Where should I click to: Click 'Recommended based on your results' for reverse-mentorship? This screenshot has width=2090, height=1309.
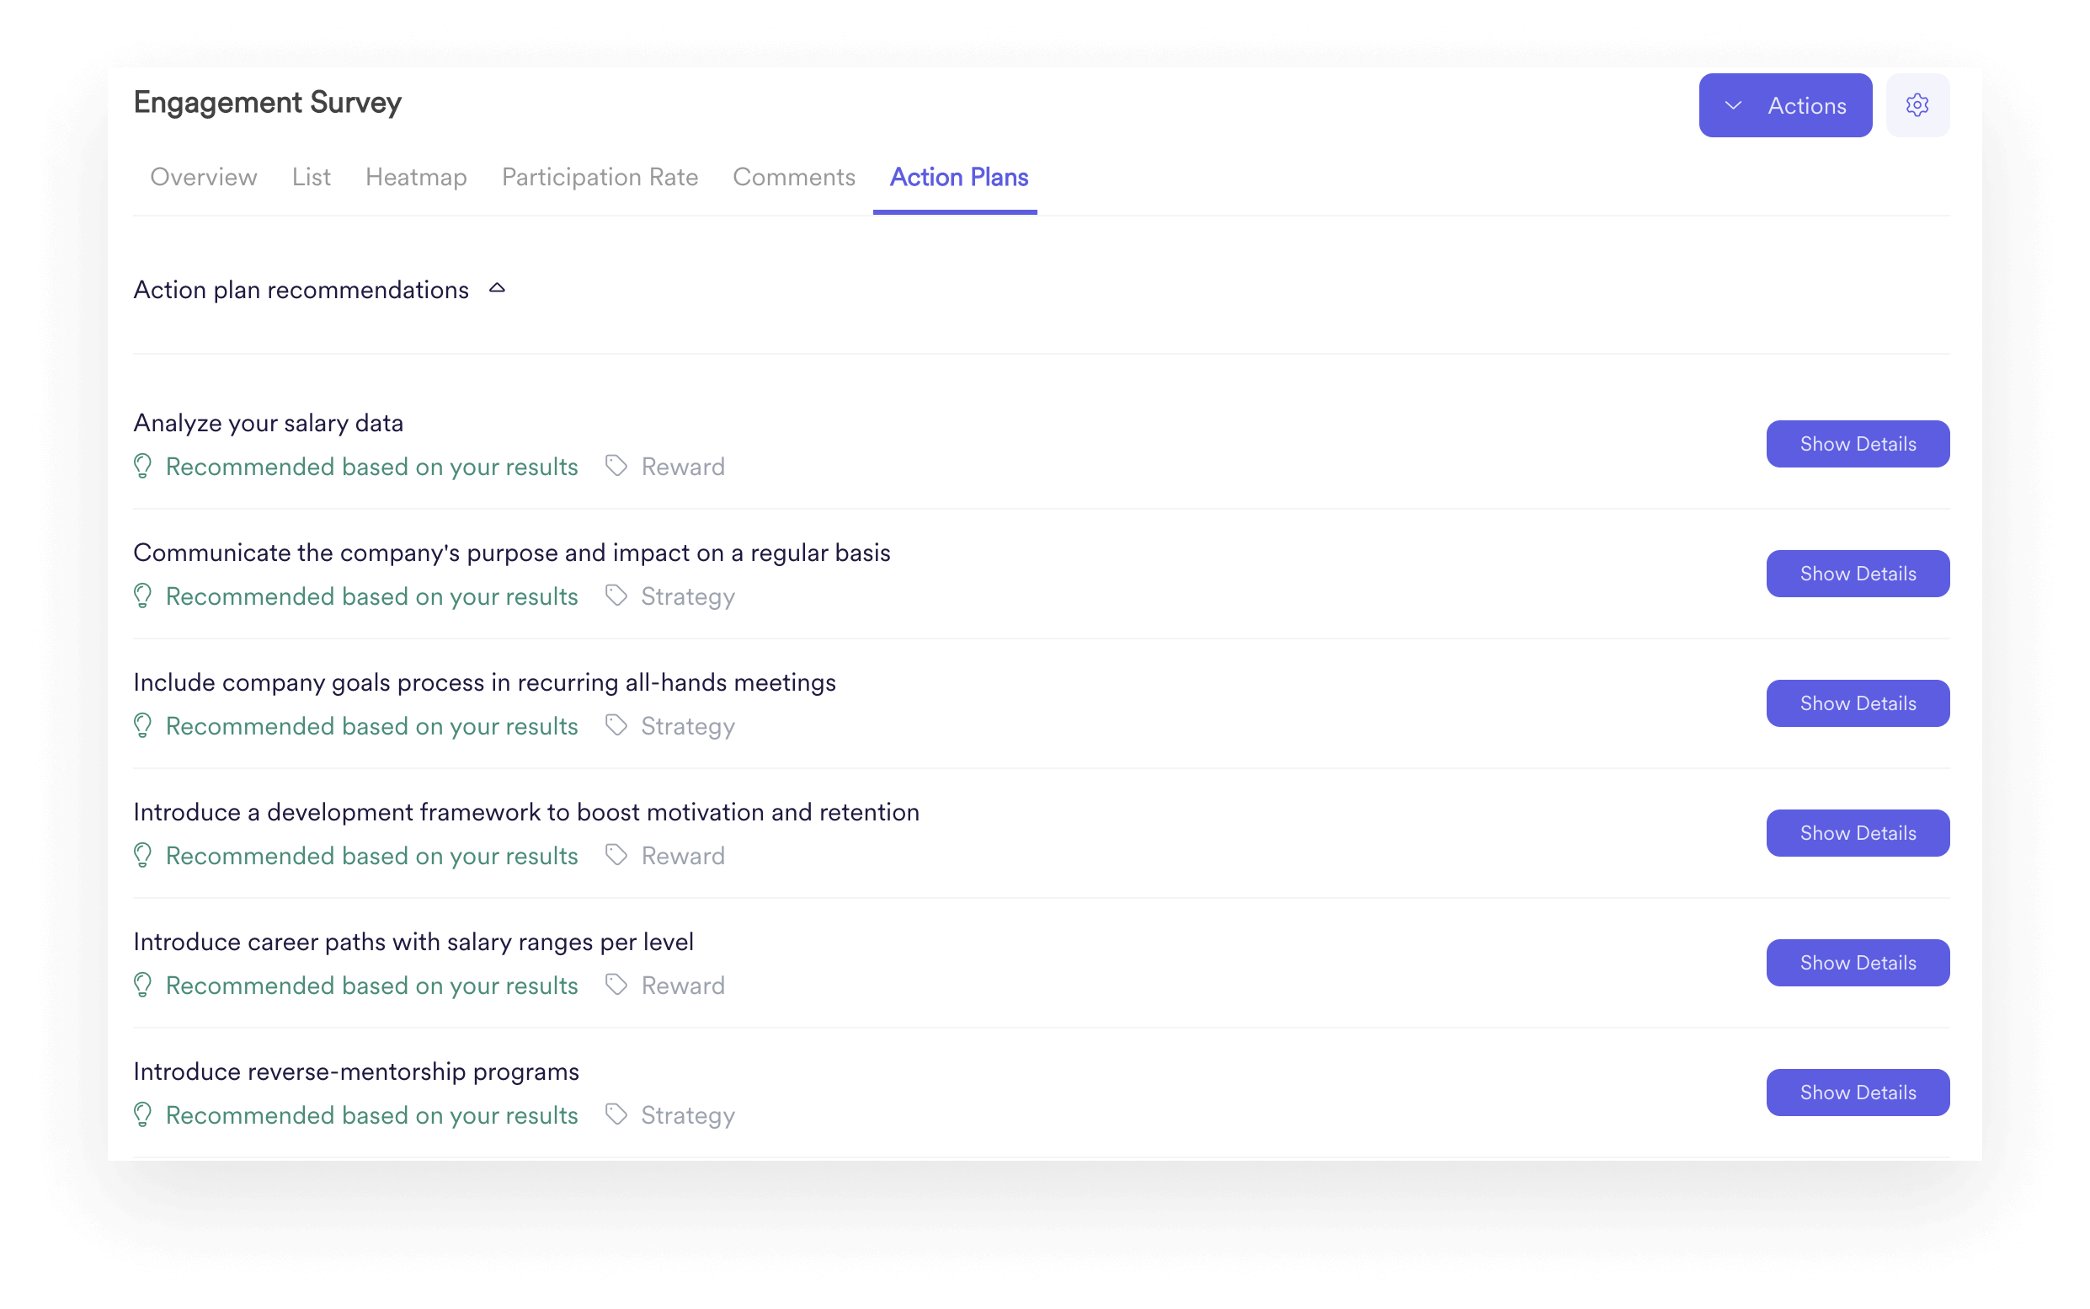point(371,1114)
